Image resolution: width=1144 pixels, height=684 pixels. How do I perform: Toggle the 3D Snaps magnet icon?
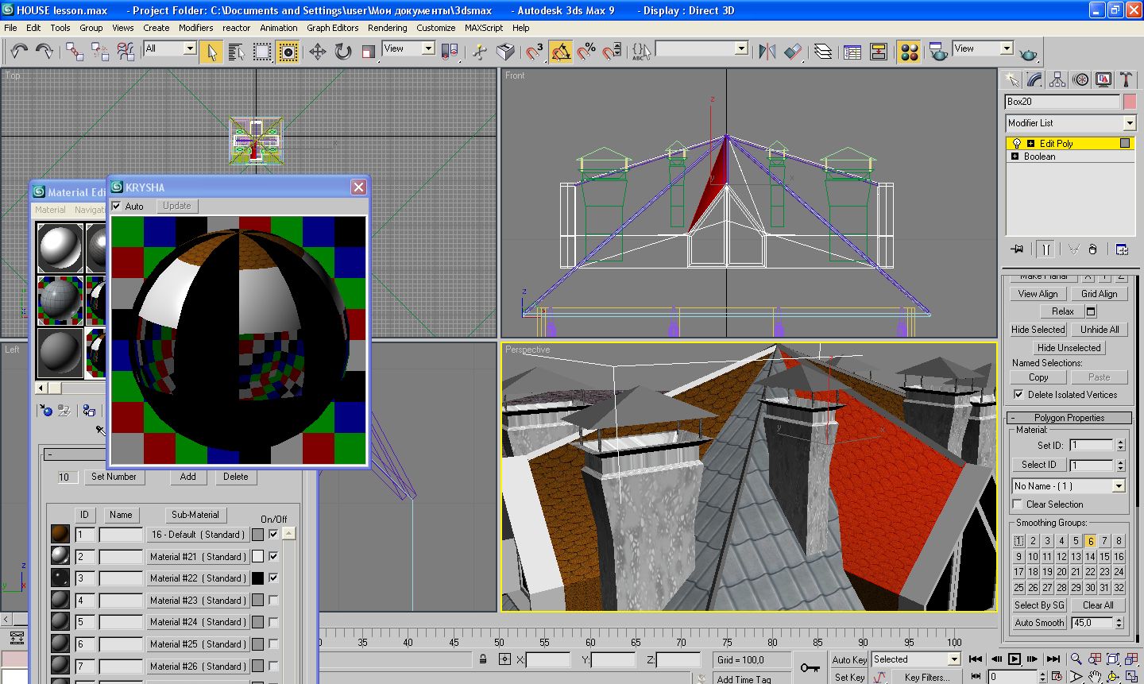(x=535, y=52)
